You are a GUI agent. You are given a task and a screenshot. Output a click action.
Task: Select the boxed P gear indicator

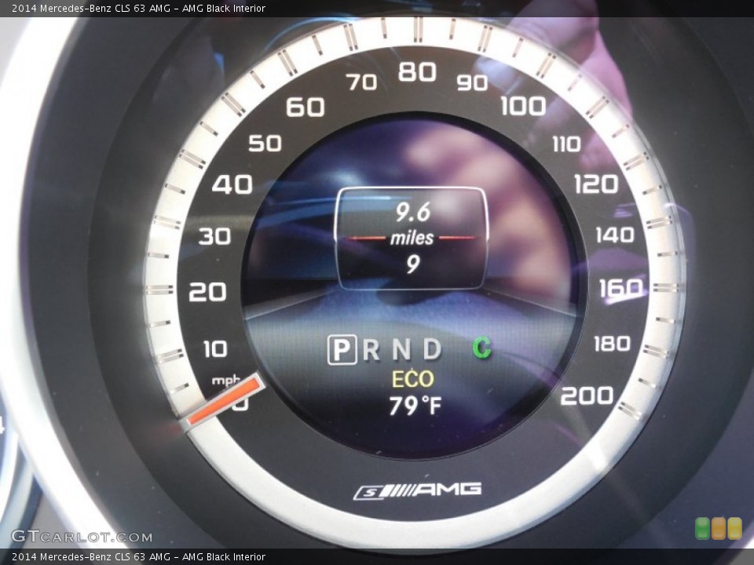click(342, 349)
